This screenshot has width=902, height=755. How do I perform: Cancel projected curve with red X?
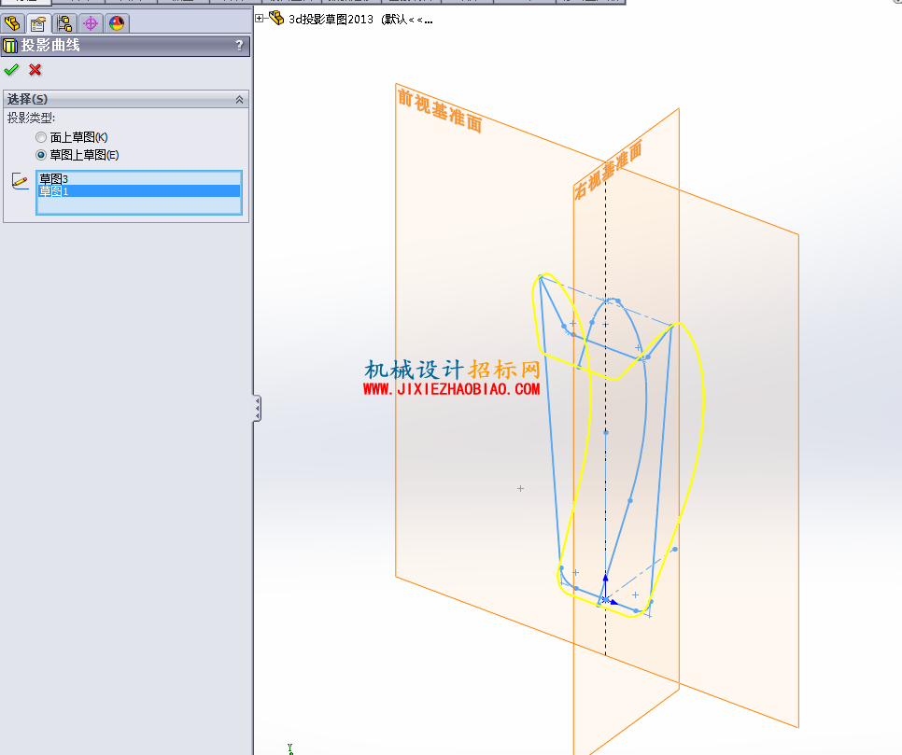coord(35,70)
